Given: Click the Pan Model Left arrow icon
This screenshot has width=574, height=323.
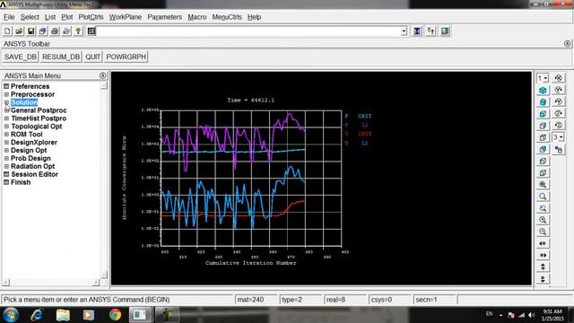Looking at the screenshot, I should click(x=543, y=243).
